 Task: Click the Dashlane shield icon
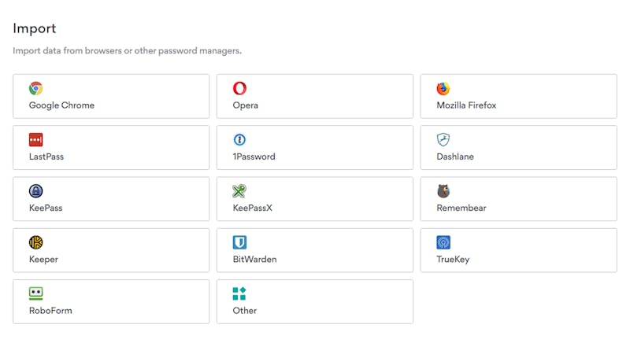443,140
